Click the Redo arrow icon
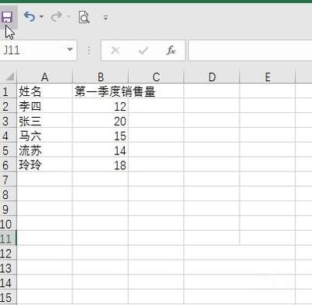This screenshot has height=305, width=312. click(x=56, y=17)
